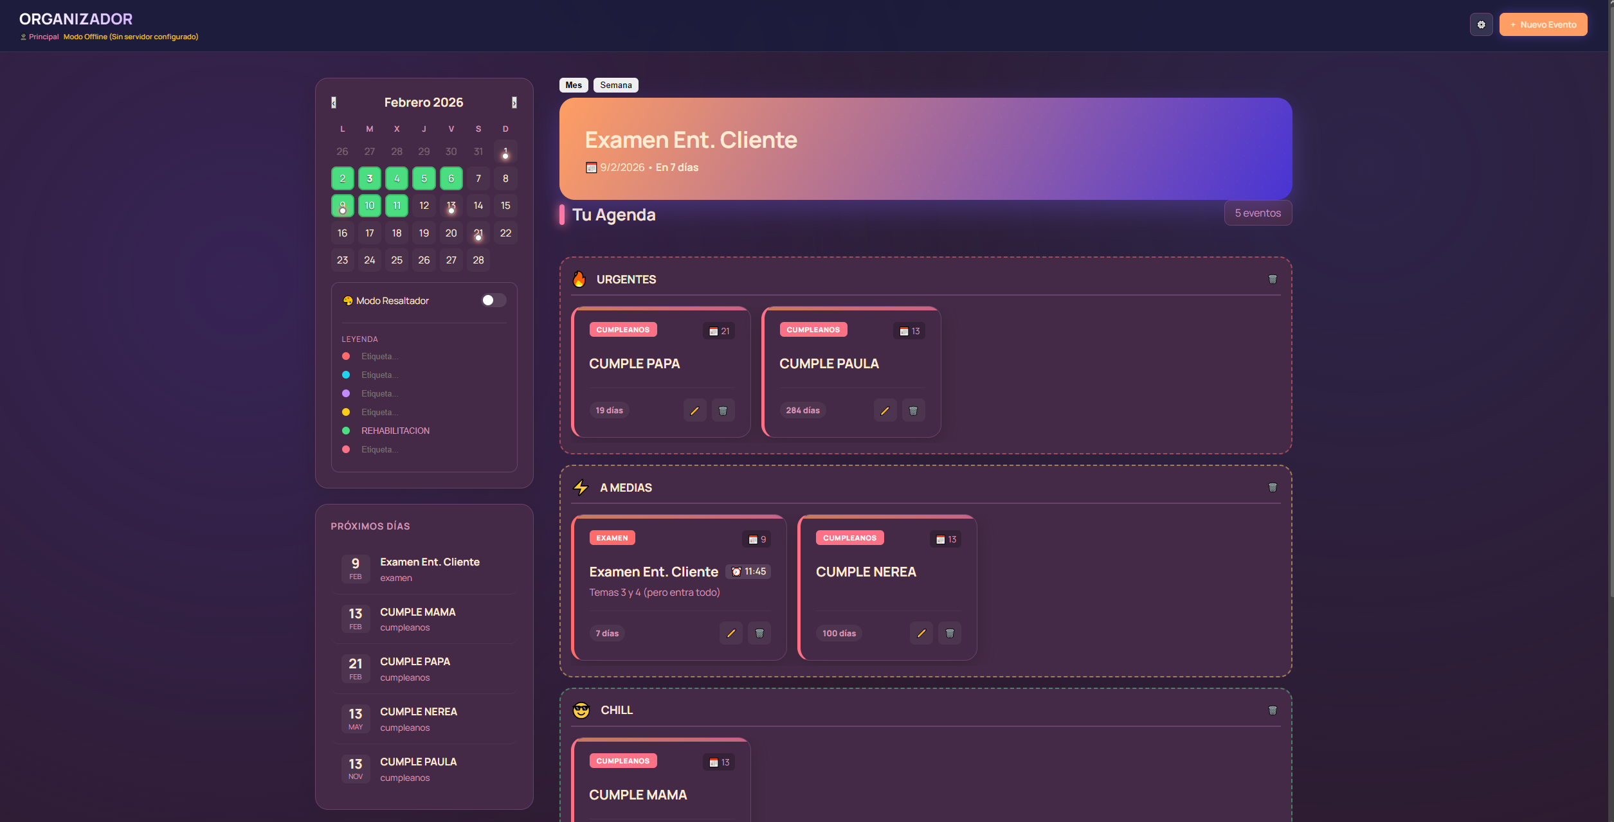Create a Nuevo Evento

click(x=1543, y=24)
